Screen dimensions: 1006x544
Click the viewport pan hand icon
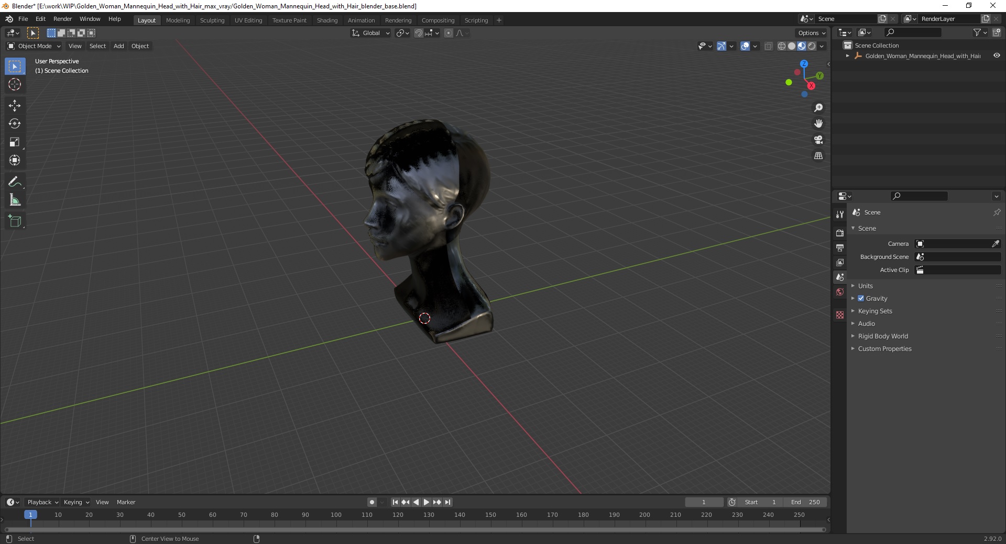click(818, 123)
